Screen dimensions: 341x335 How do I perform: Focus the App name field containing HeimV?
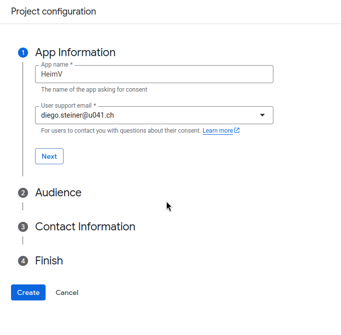[x=154, y=74]
